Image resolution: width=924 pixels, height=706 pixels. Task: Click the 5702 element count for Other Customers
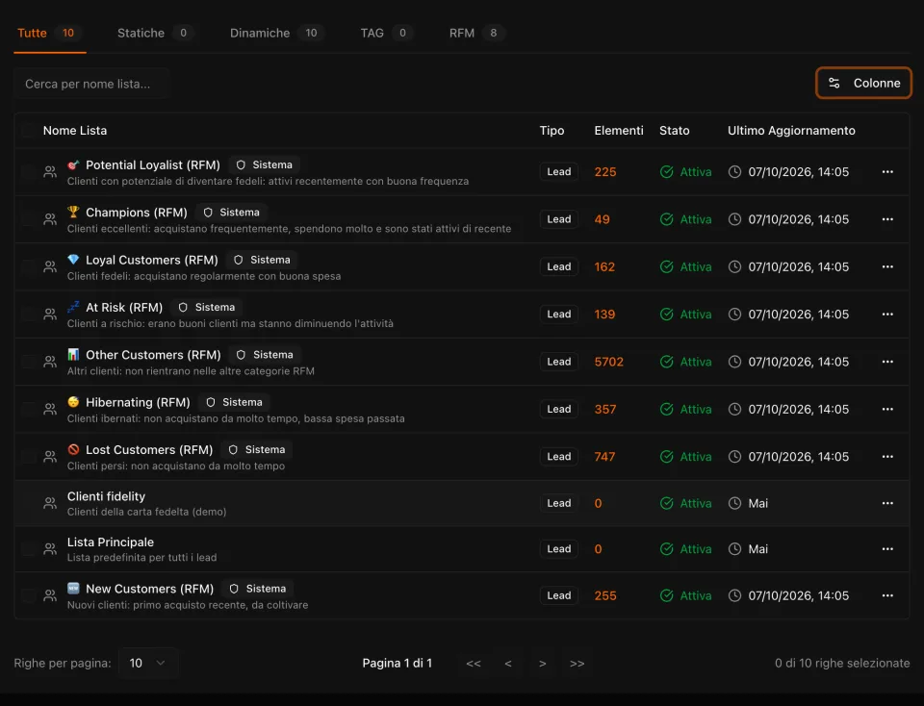click(x=608, y=362)
